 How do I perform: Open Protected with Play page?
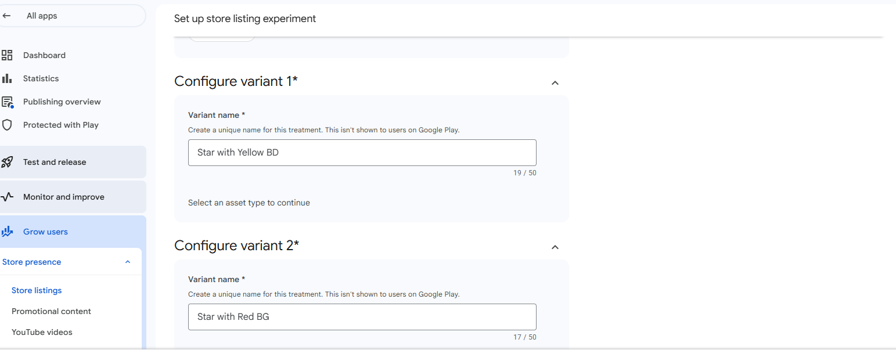pyautogui.click(x=60, y=125)
